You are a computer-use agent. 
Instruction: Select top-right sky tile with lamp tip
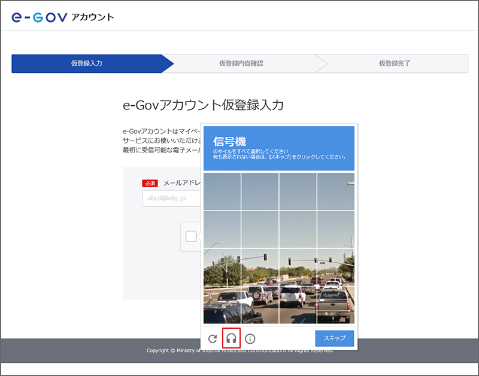click(x=336, y=191)
